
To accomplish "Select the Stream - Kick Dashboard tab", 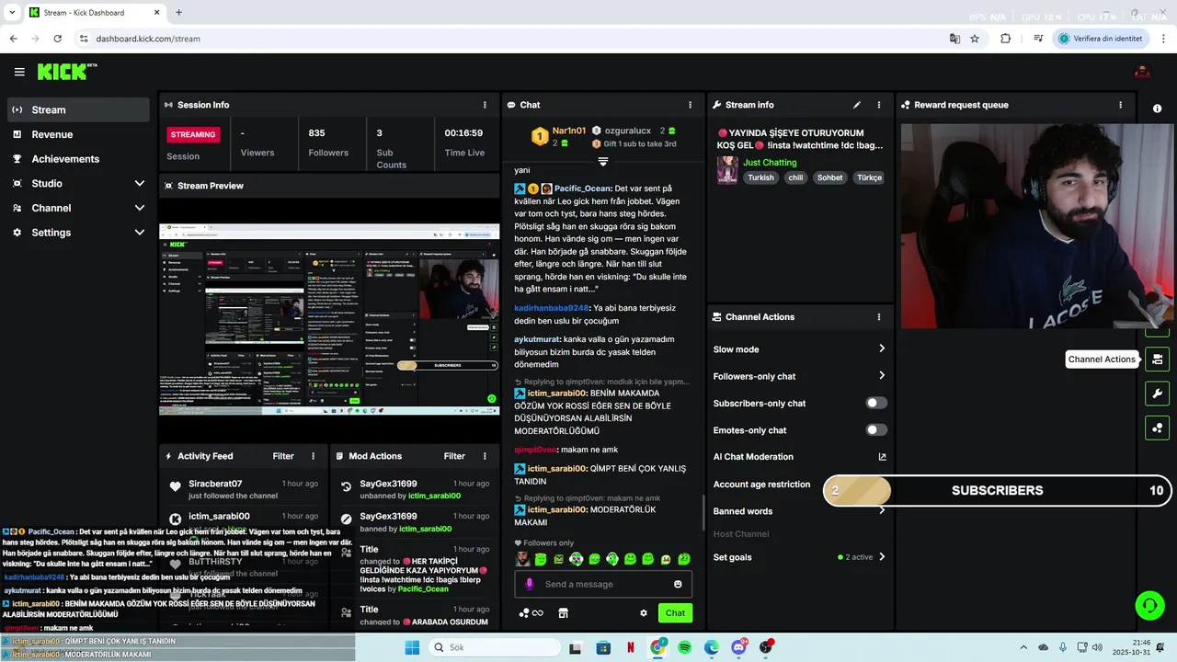I will click(x=93, y=13).
